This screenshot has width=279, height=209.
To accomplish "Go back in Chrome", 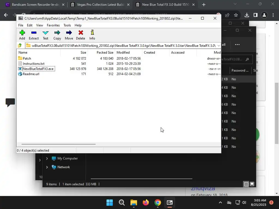I will pyautogui.click(x=6, y=15).
